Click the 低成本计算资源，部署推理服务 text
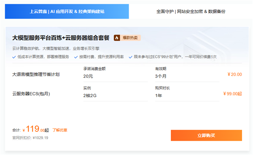 coord(43,57)
